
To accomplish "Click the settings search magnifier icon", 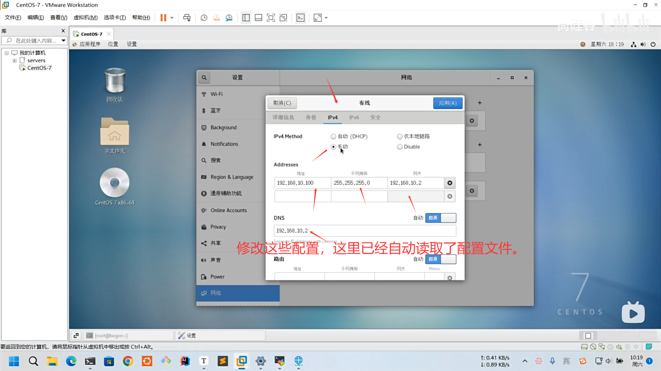I will point(204,78).
